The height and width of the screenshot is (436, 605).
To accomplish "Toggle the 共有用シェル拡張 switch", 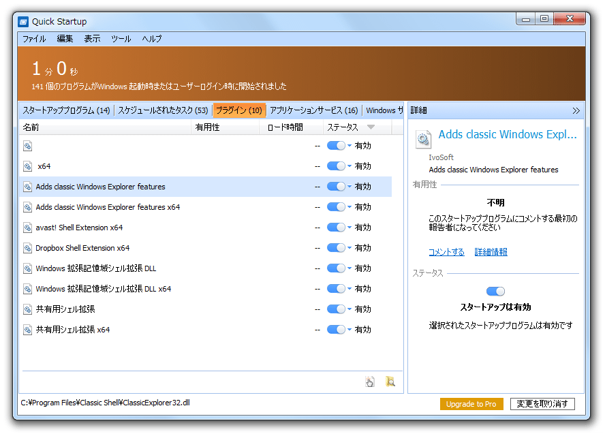I will coord(336,309).
